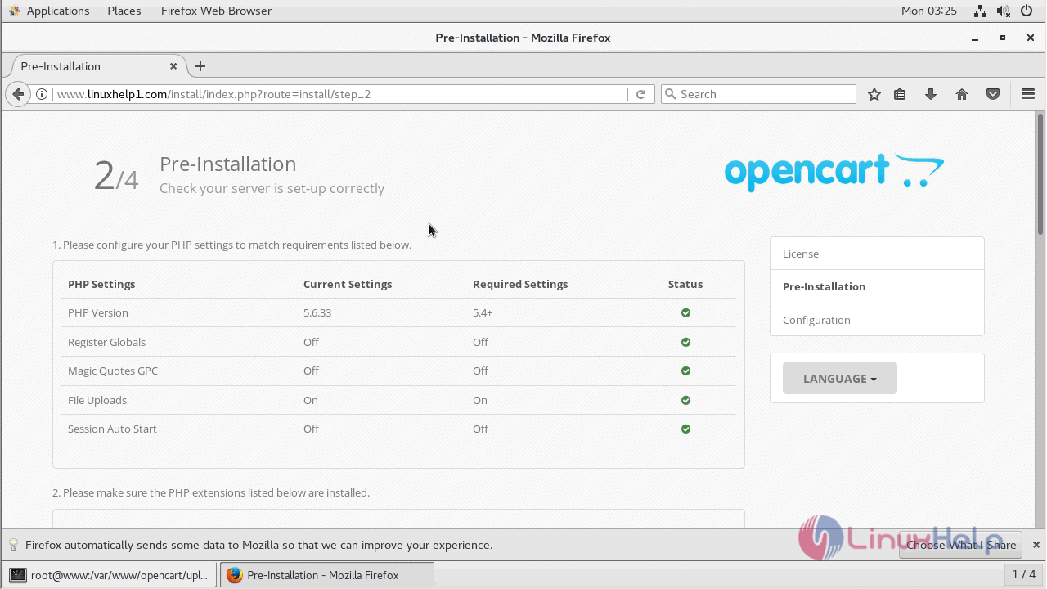
Task: Open the Firefox hamburger menu
Action: 1028,94
